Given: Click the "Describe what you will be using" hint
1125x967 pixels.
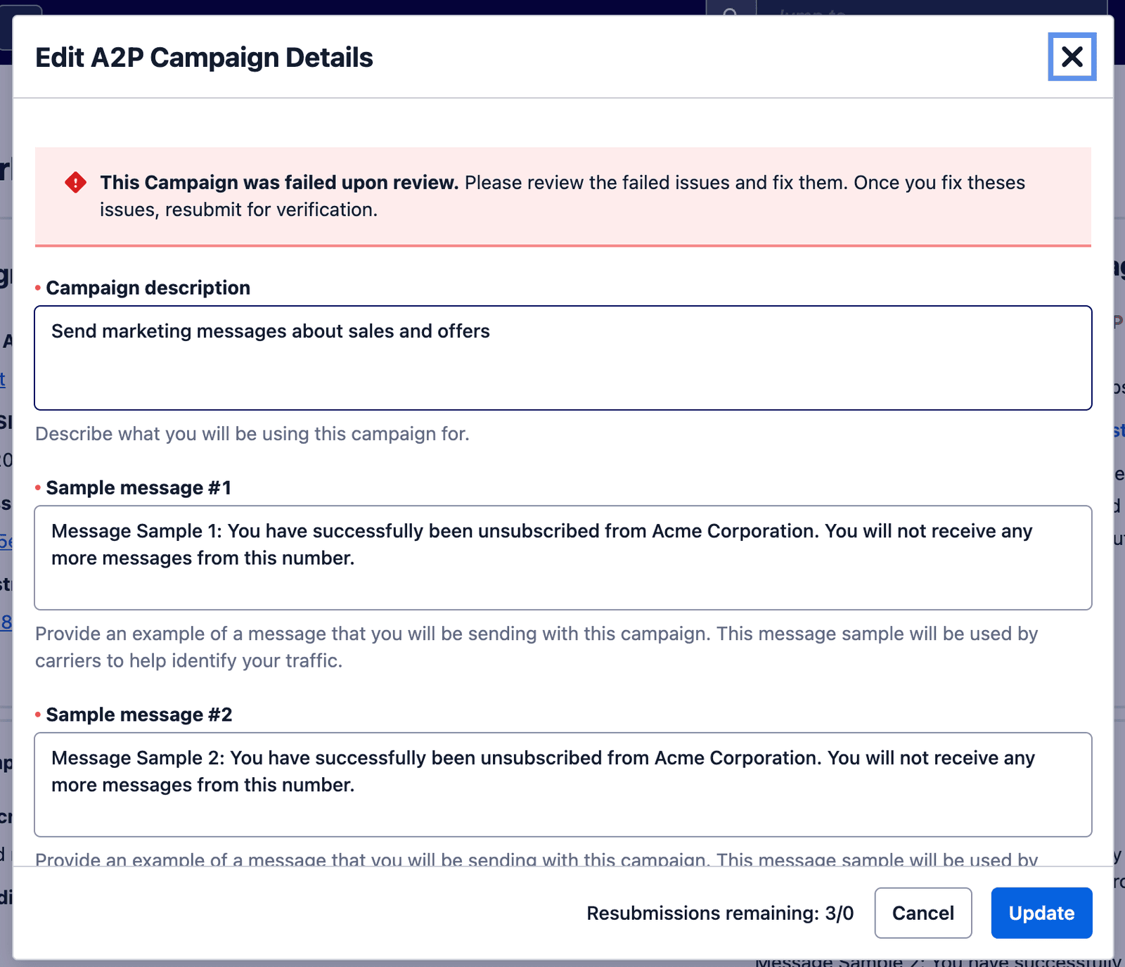Looking at the screenshot, I should tap(252, 434).
